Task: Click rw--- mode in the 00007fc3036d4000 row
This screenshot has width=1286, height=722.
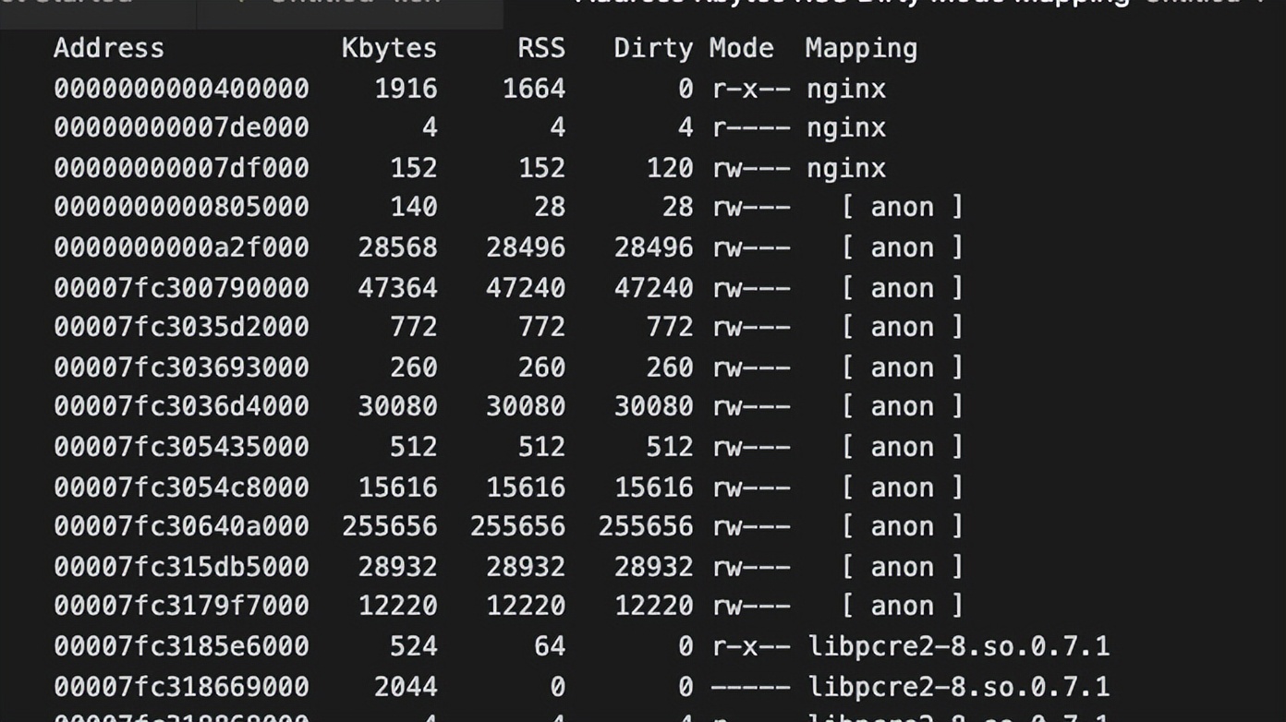Action: [x=751, y=406]
